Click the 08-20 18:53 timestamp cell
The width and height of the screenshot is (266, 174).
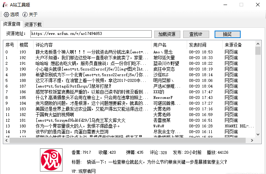pyautogui.click(x=201, y=52)
